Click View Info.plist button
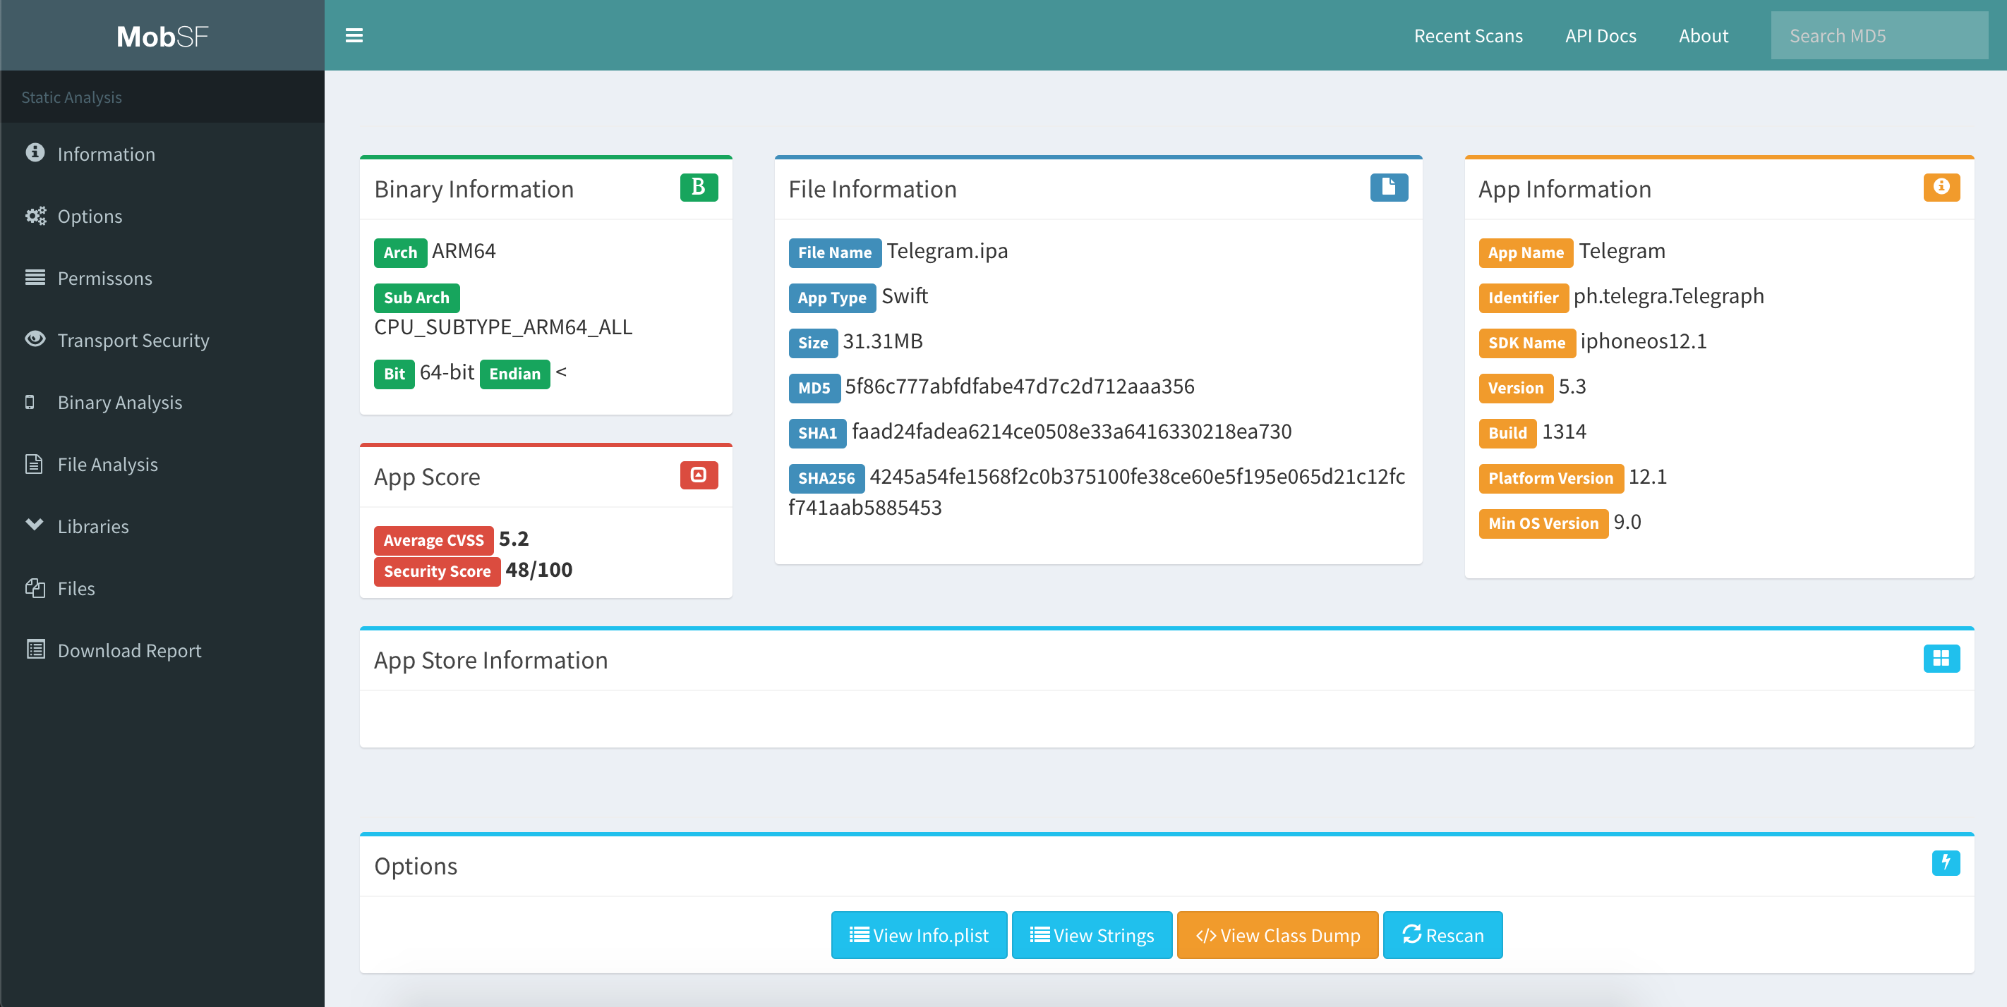This screenshot has height=1007, width=2007. [x=919, y=934]
